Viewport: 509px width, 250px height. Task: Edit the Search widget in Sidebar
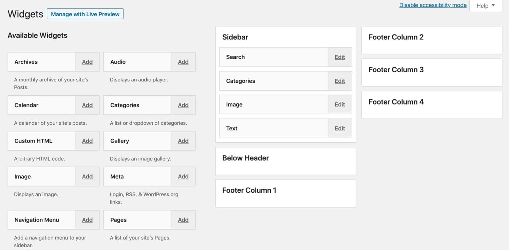click(x=340, y=57)
